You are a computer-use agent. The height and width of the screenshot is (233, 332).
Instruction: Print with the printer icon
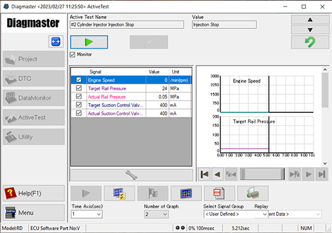[253, 193]
